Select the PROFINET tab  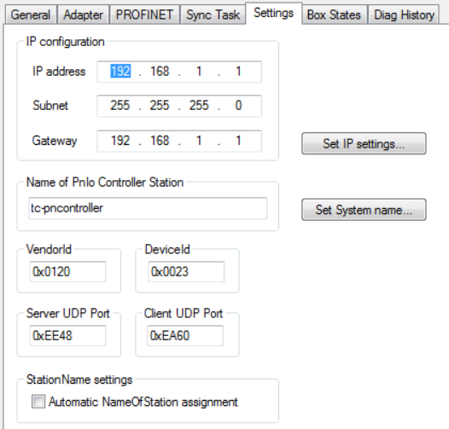[x=144, y=14]
